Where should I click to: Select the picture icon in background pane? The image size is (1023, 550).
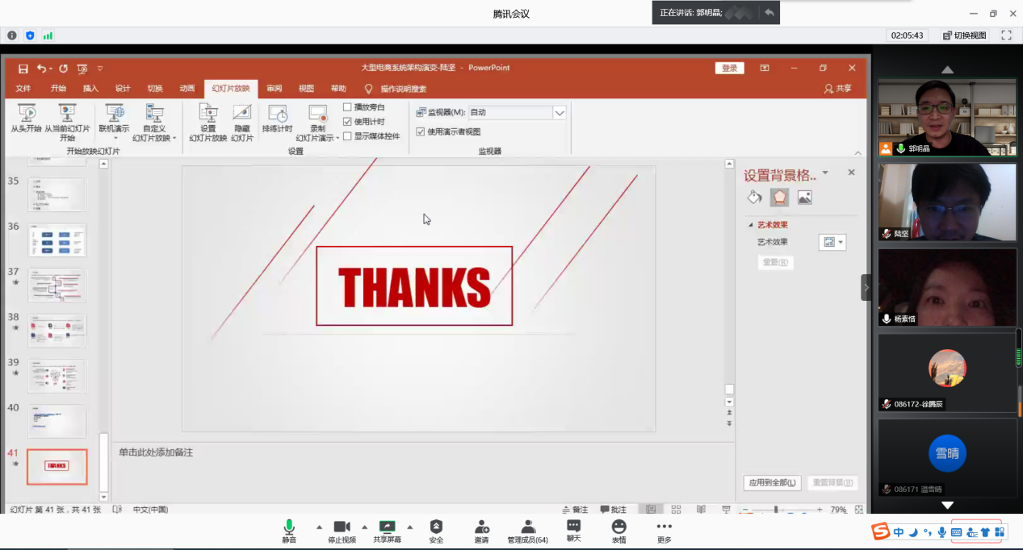click(804, 198)
